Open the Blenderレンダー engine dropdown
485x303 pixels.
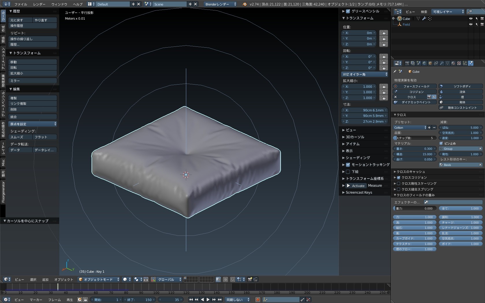click(221, 4)
